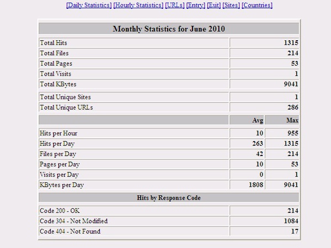Viewport: 331px width, 248px height.
Task: Select the Total Visits value 1
Action: (296, 74)
